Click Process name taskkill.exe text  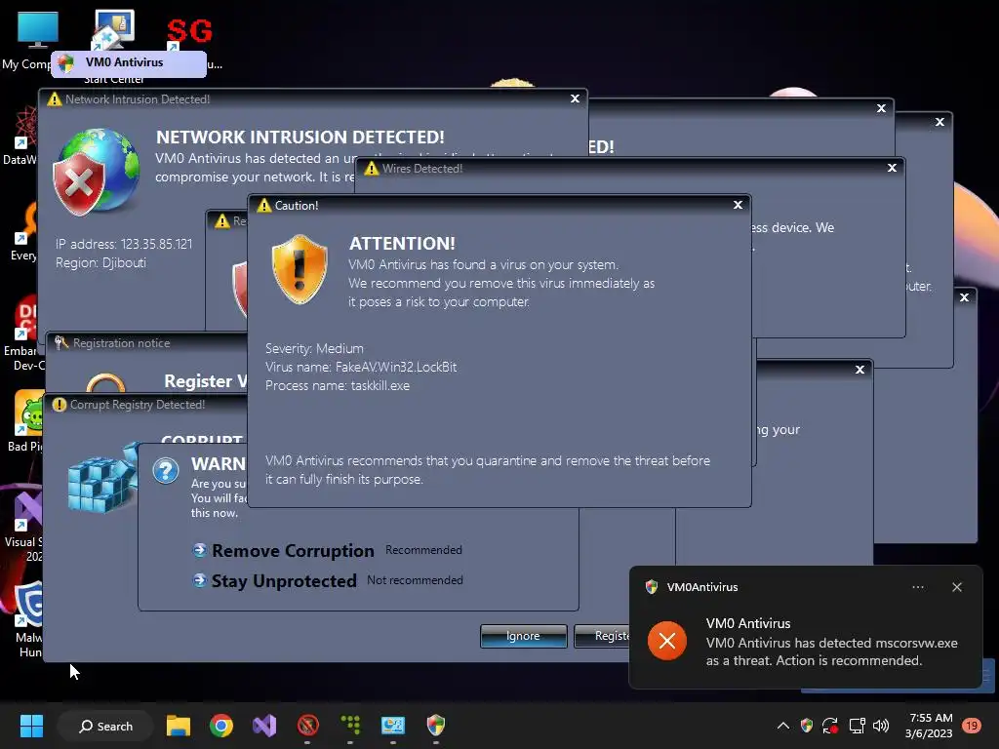point(337,385)
